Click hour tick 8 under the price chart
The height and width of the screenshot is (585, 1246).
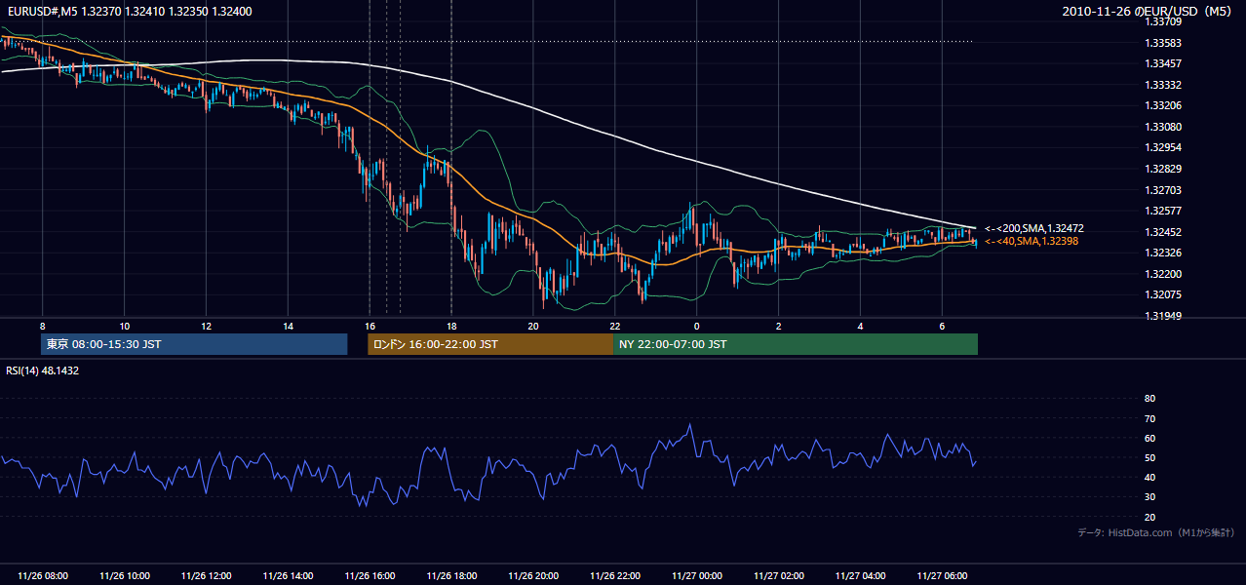click(43, 326)
